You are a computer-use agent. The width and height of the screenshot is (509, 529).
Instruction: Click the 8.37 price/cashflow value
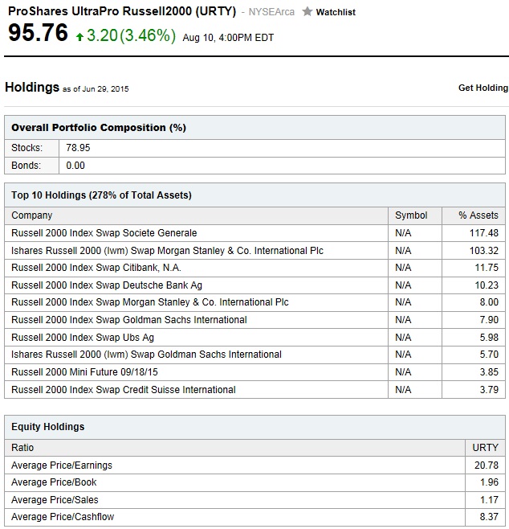pyautogui.click(x=489, y=516)
